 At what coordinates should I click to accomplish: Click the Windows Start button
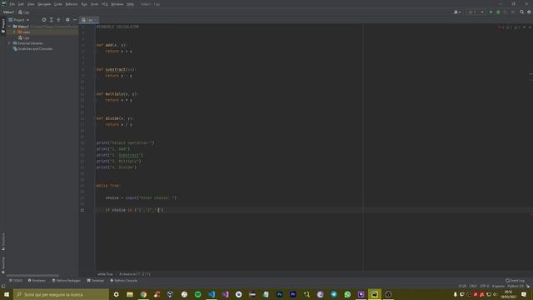7,294
